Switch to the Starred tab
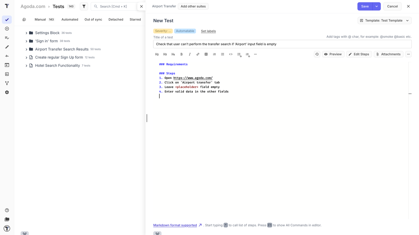 (135, 20)
